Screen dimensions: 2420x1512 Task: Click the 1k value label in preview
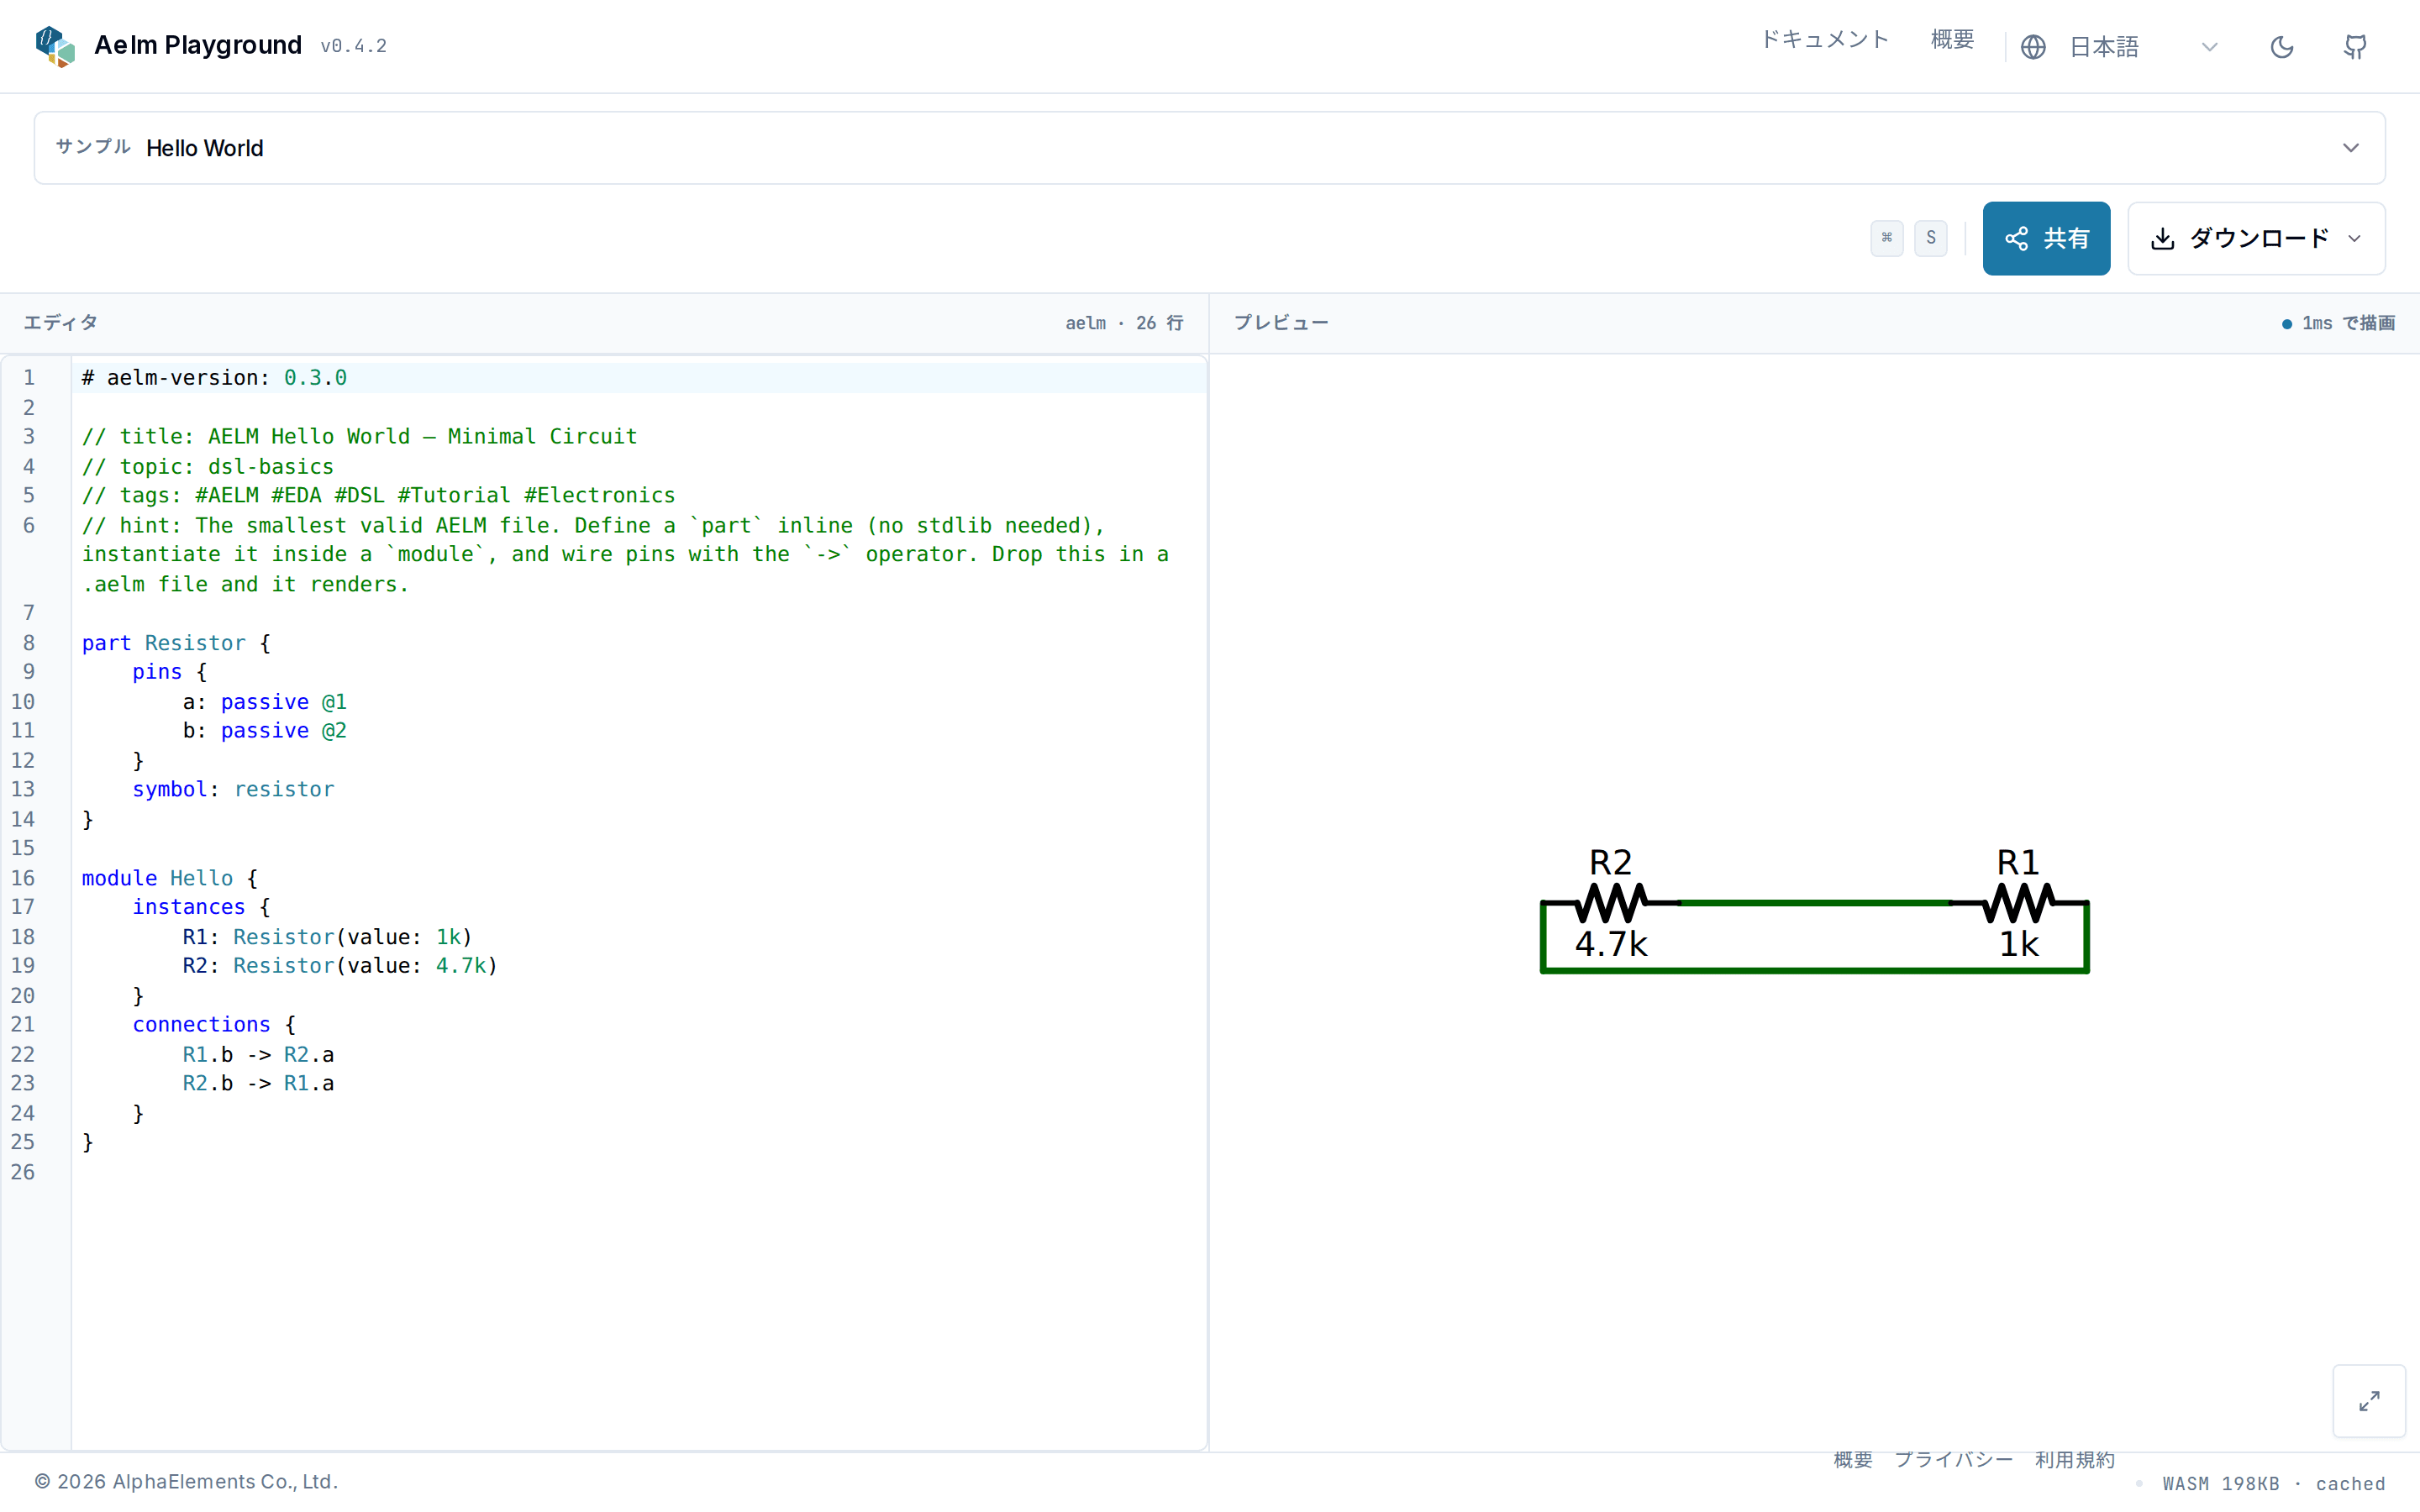click(x=2018, y=943)
